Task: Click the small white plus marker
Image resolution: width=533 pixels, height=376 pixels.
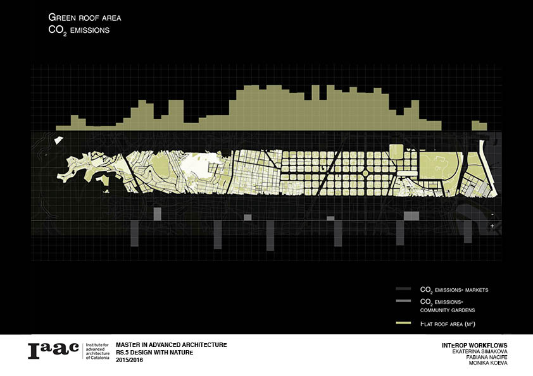Action: tap(492, 226)
